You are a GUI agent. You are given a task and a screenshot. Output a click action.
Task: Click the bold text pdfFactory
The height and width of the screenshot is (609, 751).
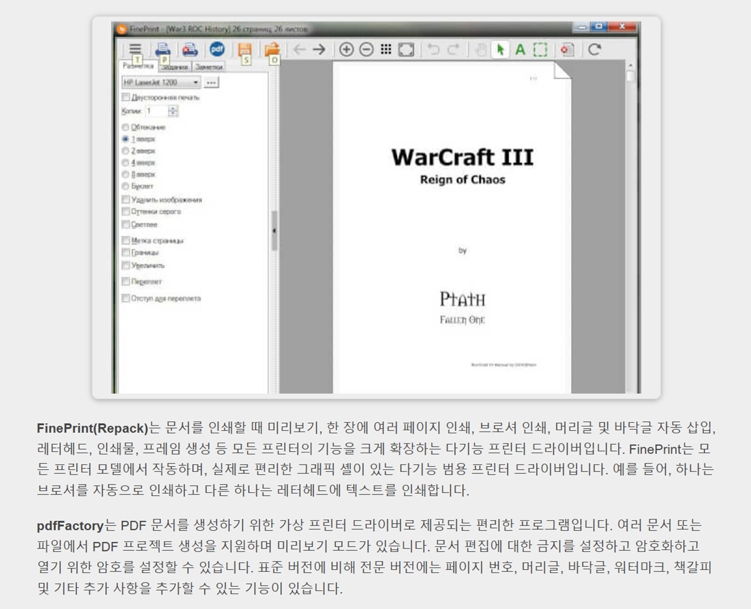pos(70,525)
